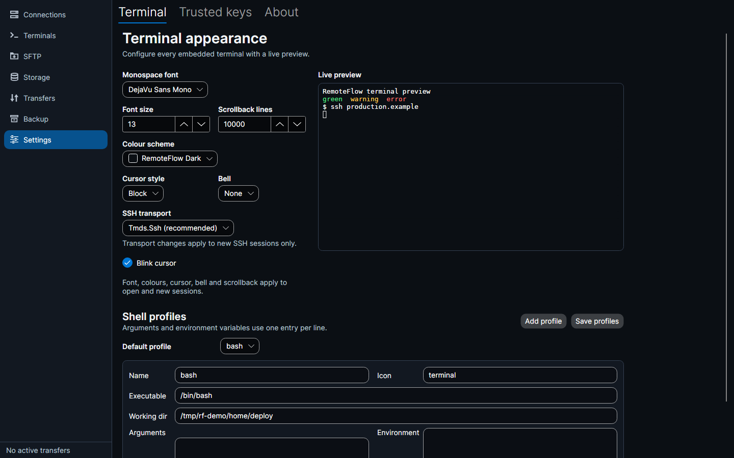Increase scrollback lines with up arrow
This screenshot has width=734, height=458.
(x=280, y=124)
